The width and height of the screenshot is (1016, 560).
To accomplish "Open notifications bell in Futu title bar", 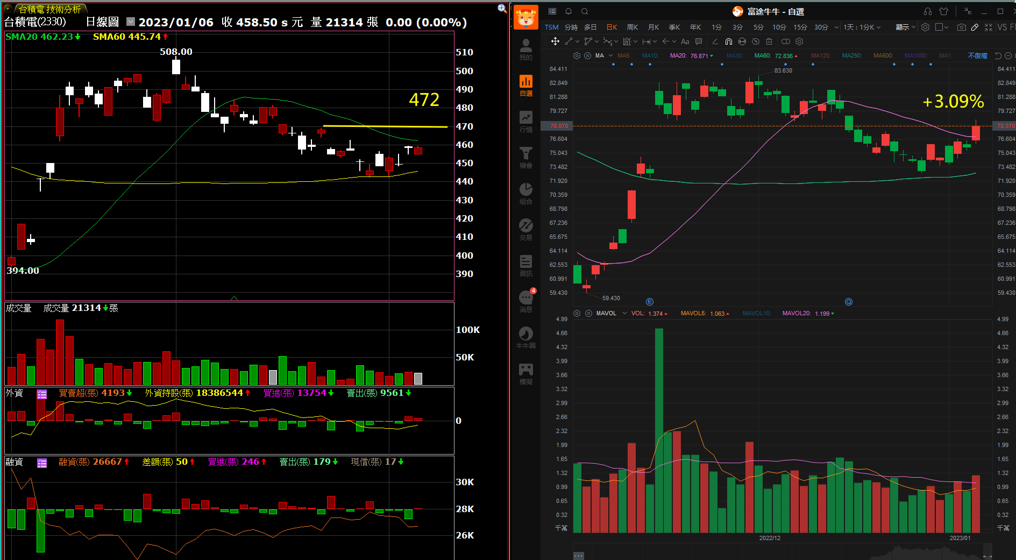I will coord(569,11).
